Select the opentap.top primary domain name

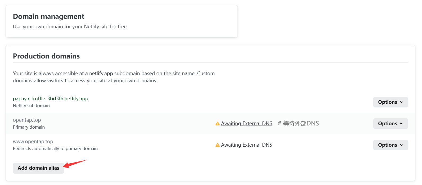[27, 120]
